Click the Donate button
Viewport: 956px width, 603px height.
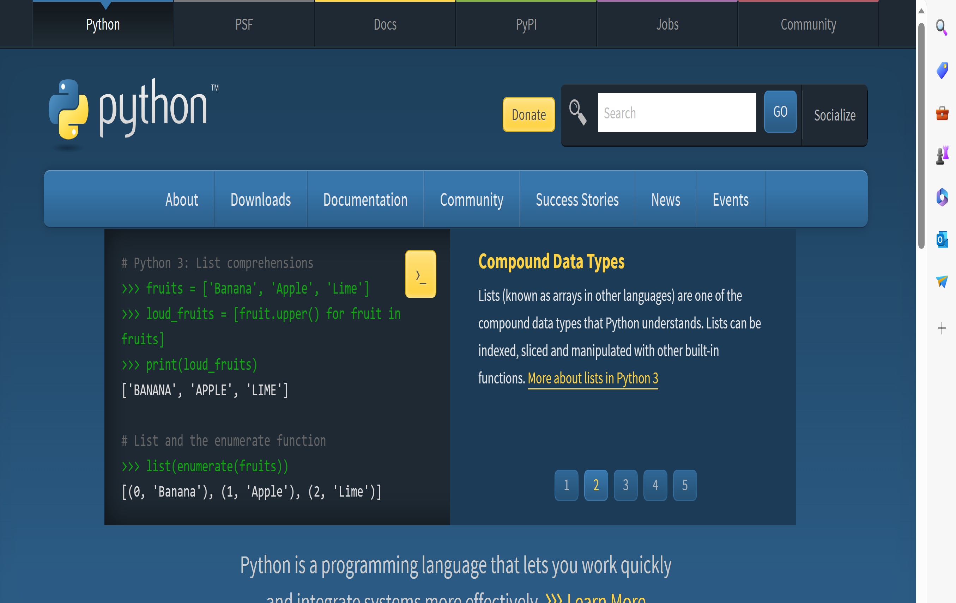pos(529,114)
